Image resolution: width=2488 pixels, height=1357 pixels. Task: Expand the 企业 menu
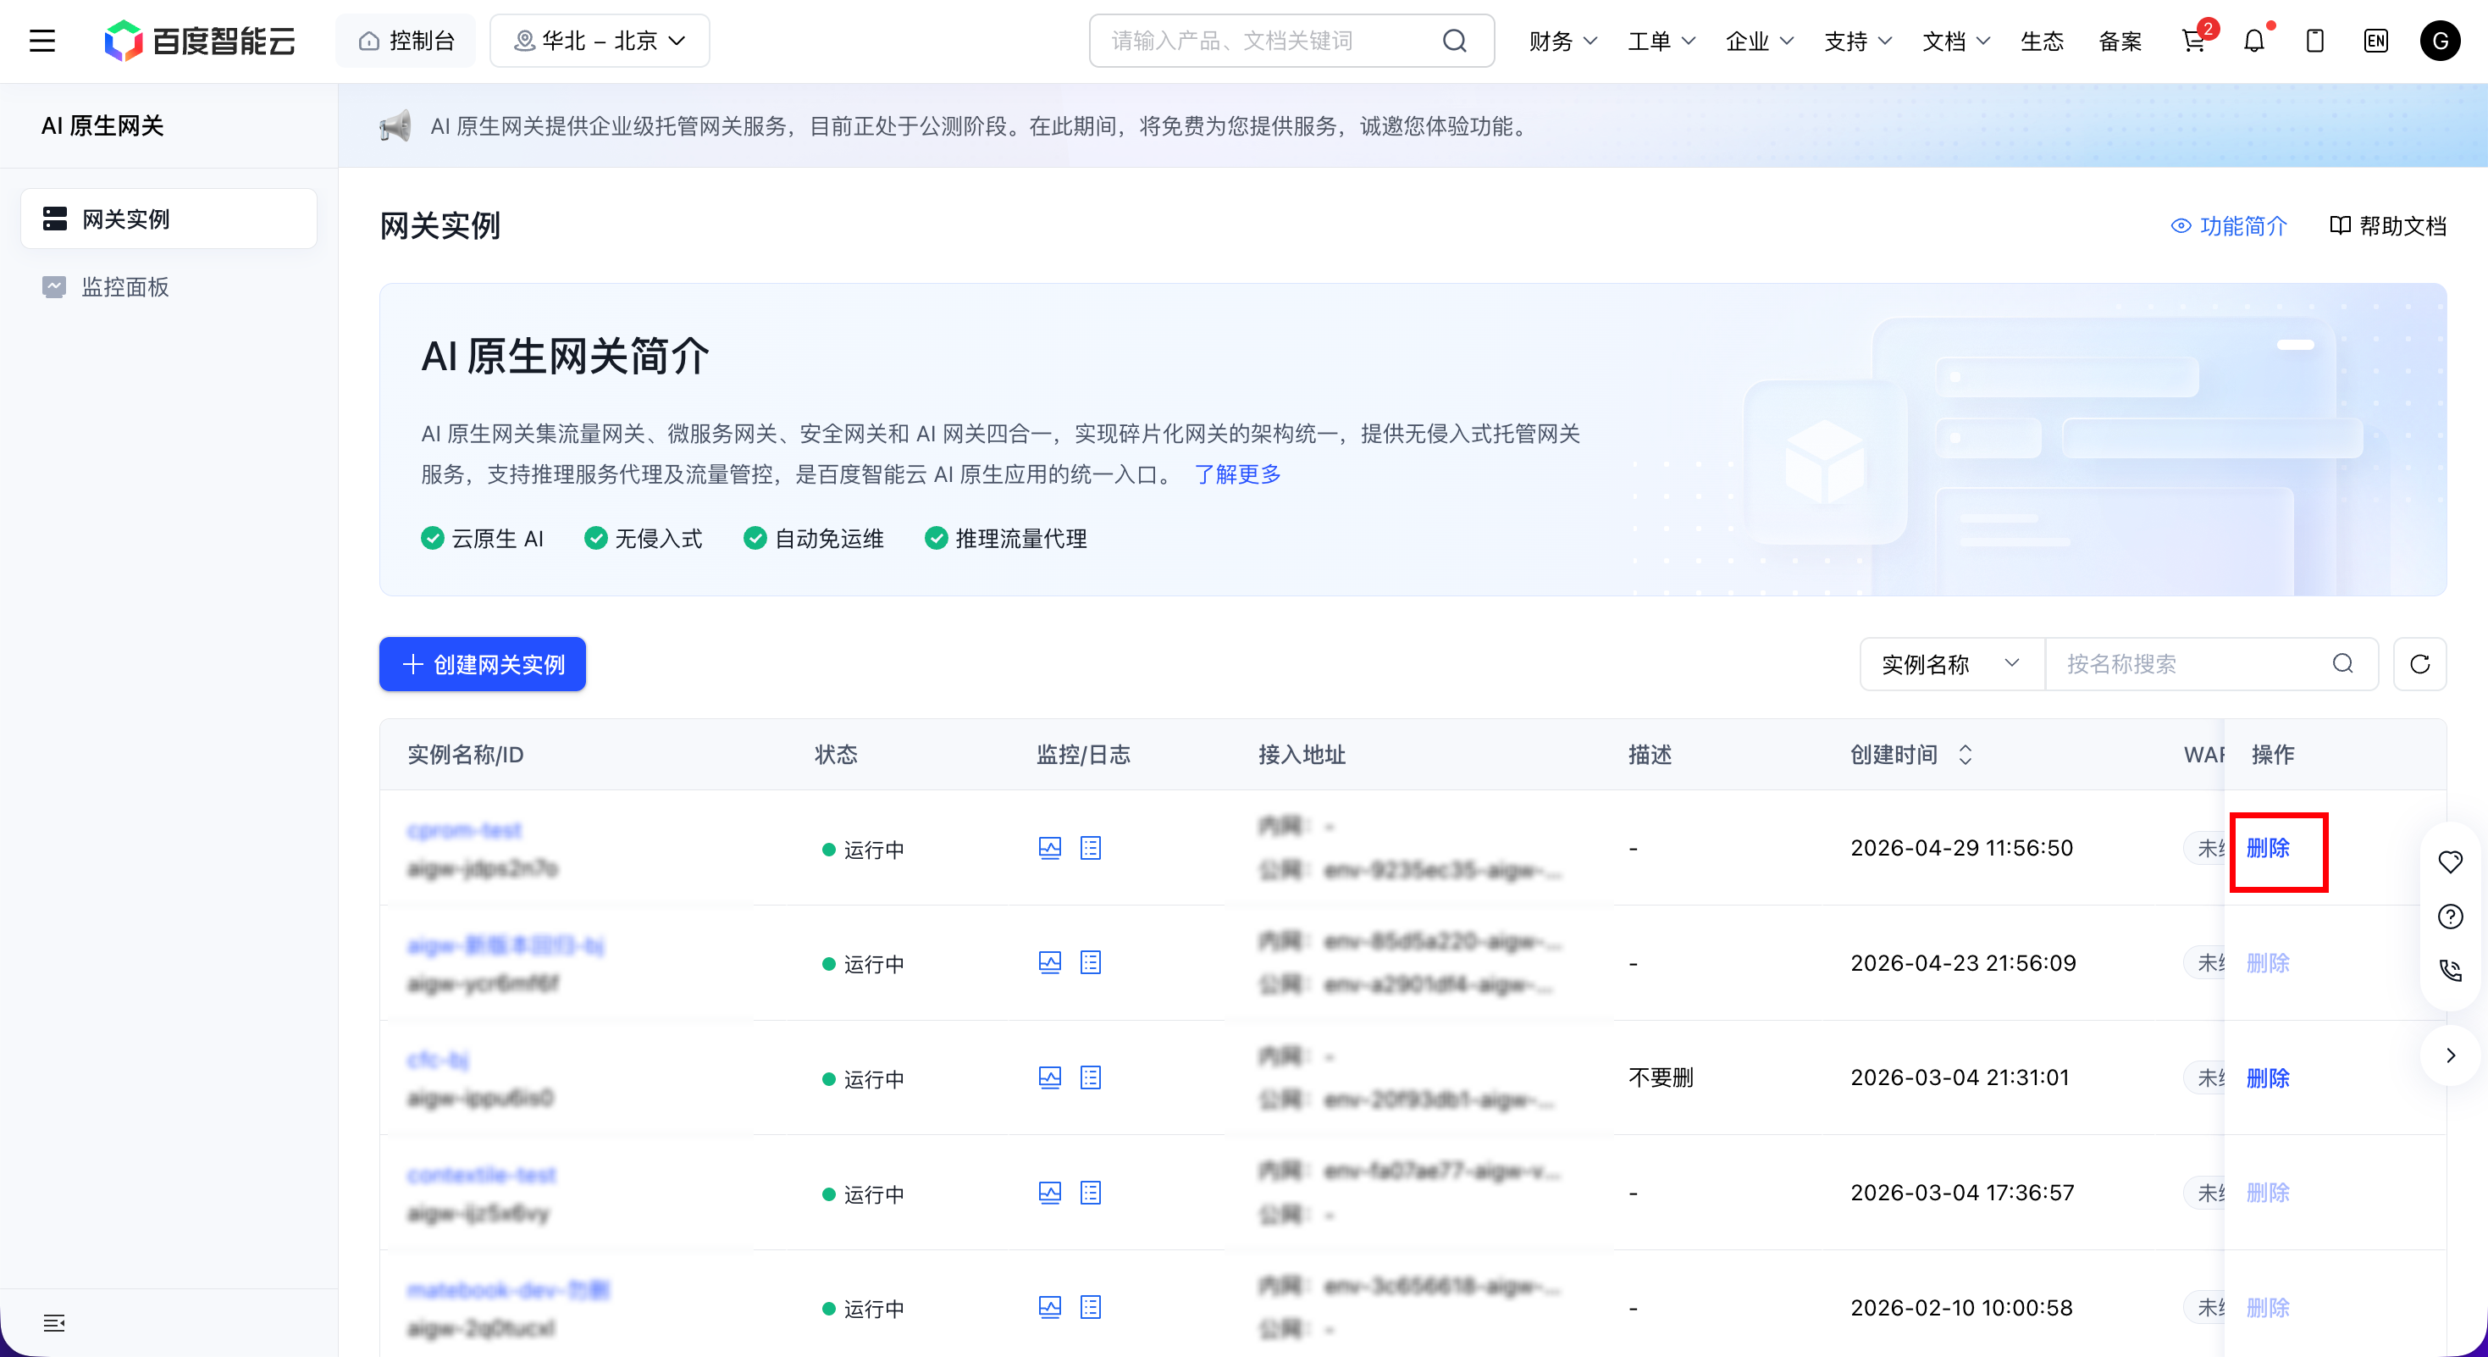point(1759,41)
